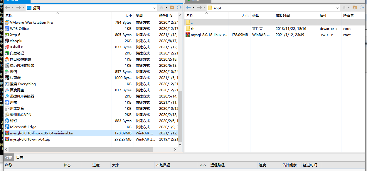Click drwxr-xr-x permission of rh folder
This screenshot has width=367, height=171.
329,28
